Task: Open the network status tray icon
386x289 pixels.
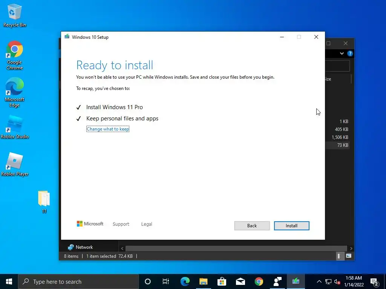Action: [x=328, y=281]
